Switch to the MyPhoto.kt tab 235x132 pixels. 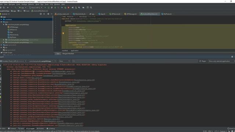(x=167, y=14)
